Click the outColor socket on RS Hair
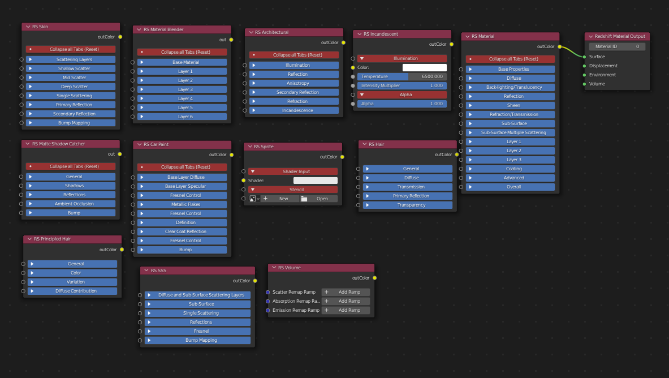This screenshot has width=669, height=378. pyautogui.click(x=457, y=154)
